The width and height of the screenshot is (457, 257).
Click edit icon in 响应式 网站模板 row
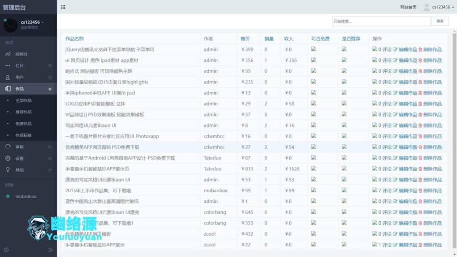click(395, 71)
